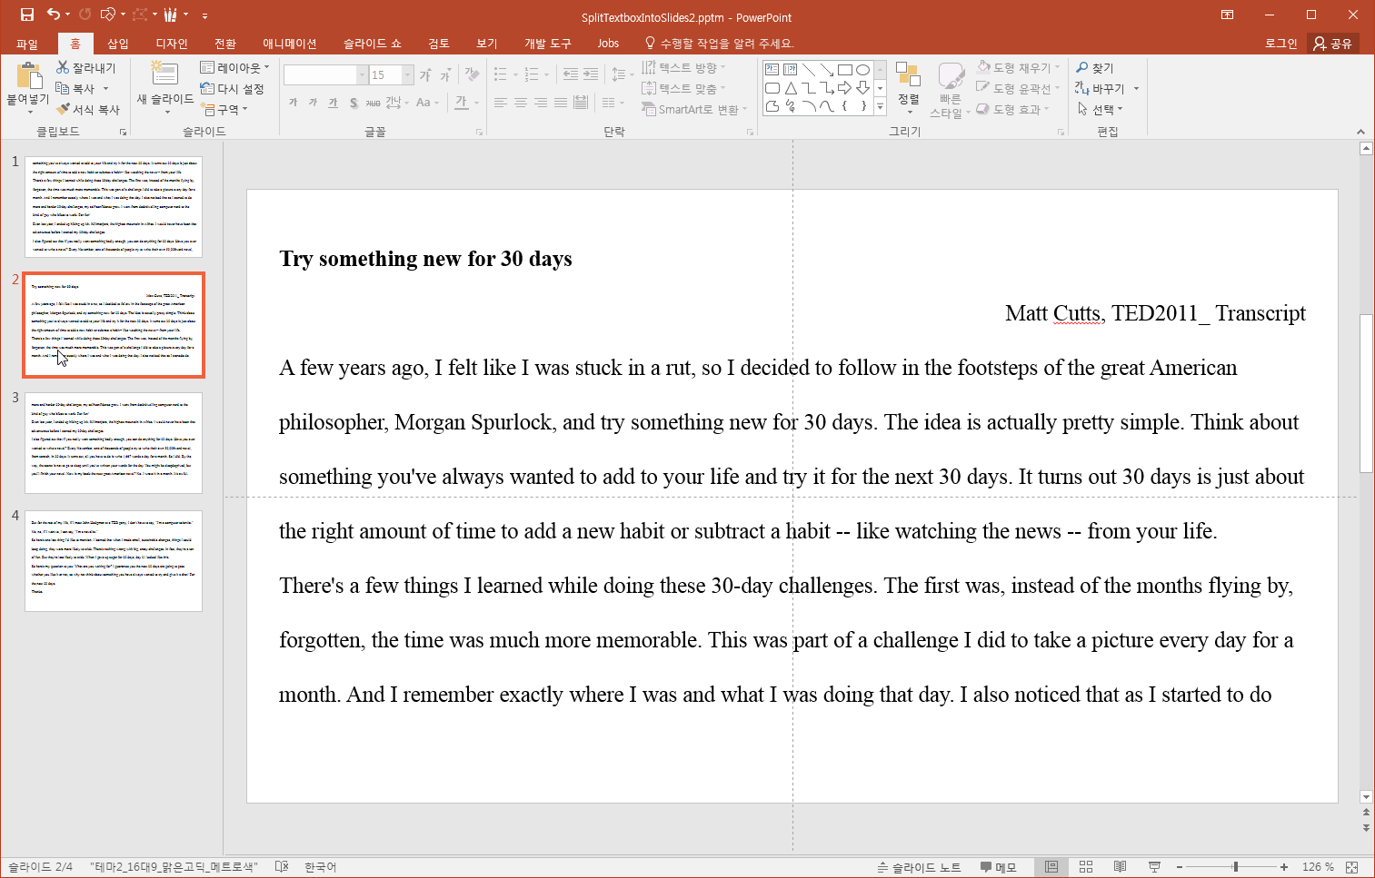
Task: Open the Copy (복사) dropdown arrow
Action: click(x=105, y=88)
